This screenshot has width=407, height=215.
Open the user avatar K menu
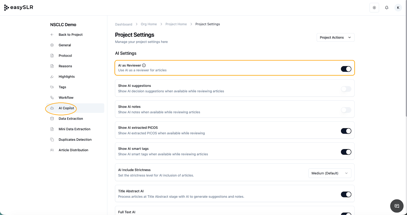pos(398,8)
